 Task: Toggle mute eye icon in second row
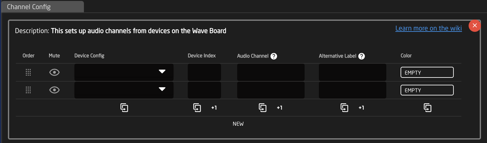pos(54,90)
